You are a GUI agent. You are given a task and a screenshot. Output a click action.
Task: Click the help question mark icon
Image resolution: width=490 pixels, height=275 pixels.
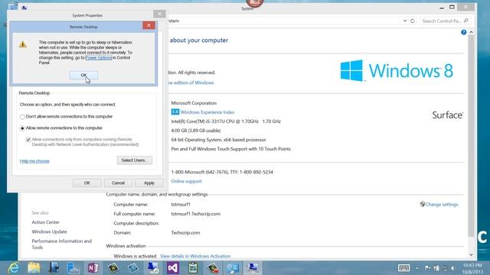[x=464, y=32]
